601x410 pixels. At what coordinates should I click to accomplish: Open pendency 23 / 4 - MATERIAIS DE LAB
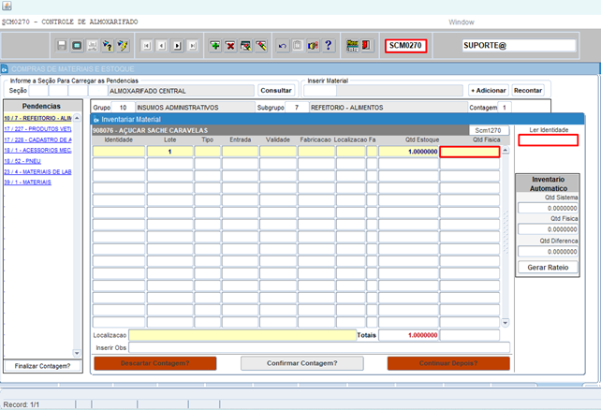click(38, 171)
